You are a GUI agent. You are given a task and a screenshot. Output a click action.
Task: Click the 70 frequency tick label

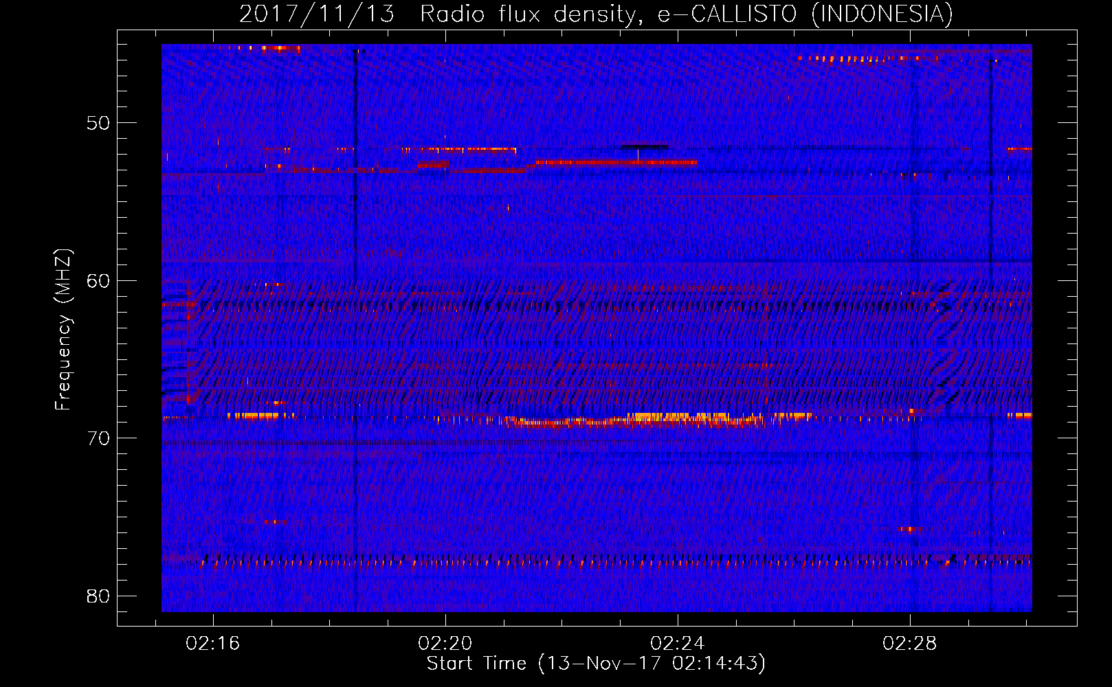click(98, 438)
